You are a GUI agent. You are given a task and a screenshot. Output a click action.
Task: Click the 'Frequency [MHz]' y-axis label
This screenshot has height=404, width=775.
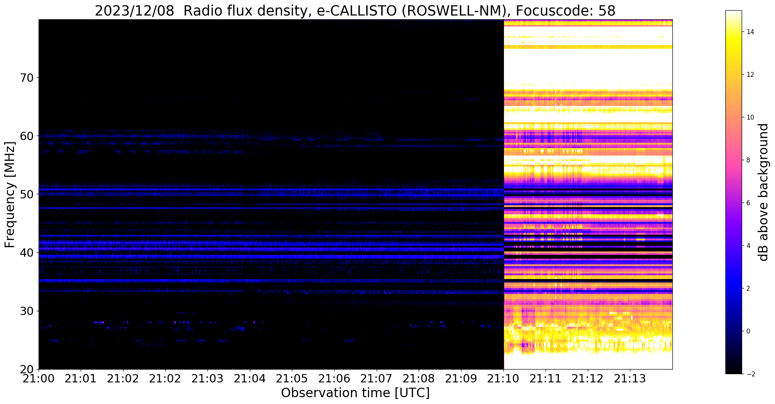[10, 195]
